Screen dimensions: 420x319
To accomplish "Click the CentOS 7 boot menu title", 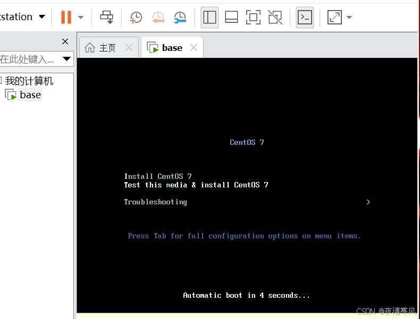I will point(247,142).
